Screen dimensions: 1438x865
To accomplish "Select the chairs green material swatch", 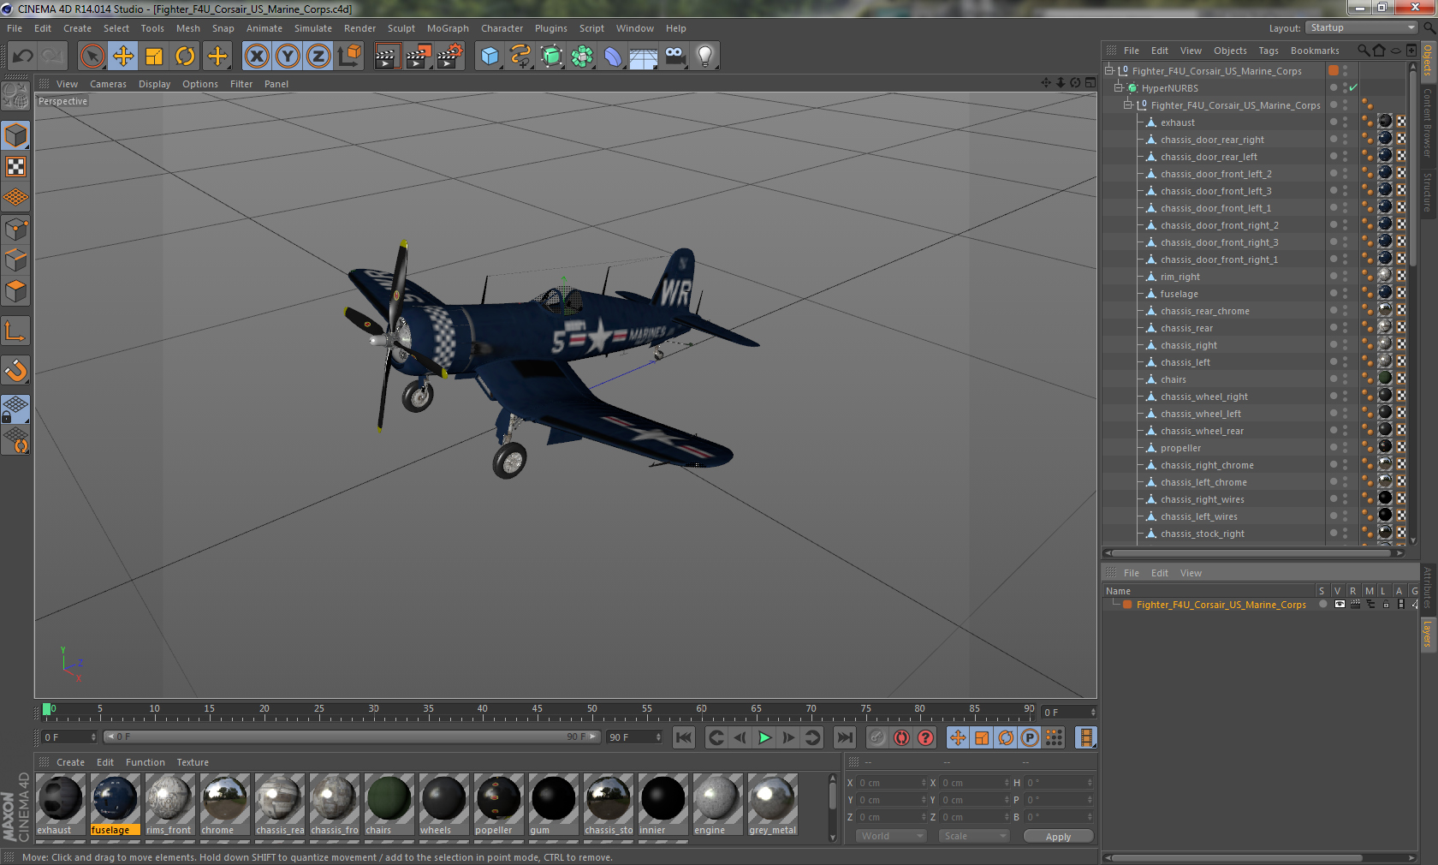I will 389,804.
